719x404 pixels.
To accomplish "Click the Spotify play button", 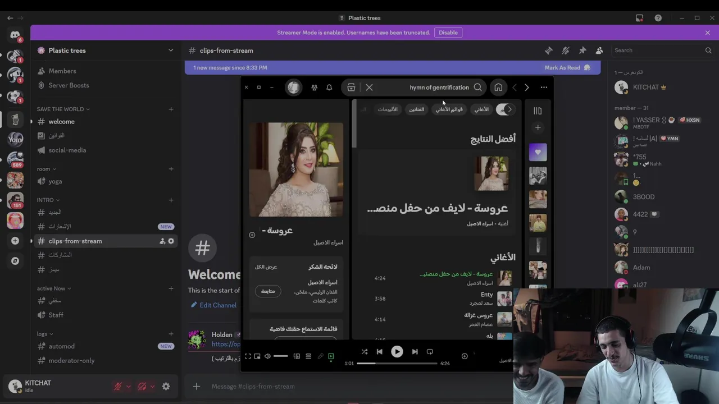I will click(397, 352).
